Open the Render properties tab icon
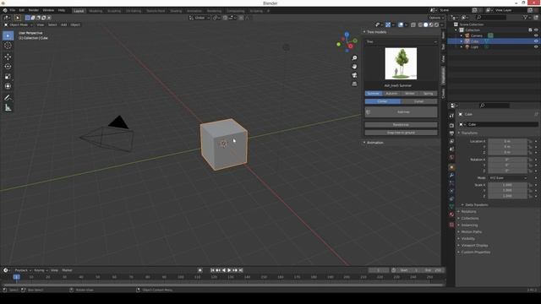The height and width of the screenshot is (304, 541). click(451, 126)
